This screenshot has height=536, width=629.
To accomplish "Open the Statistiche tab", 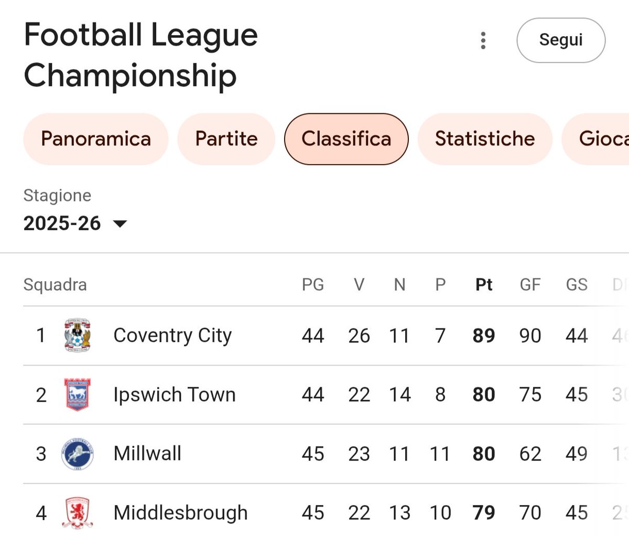I will [x=485, y=139].
